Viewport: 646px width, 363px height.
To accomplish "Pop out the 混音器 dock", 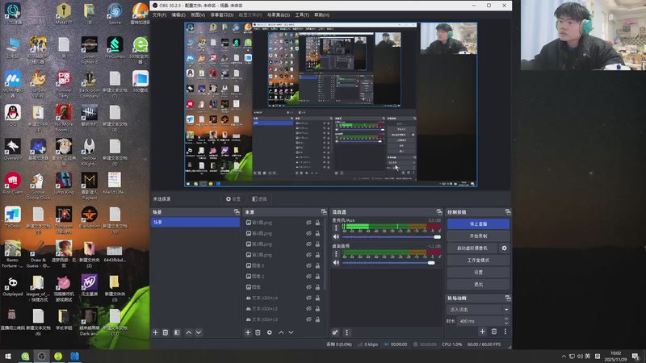I will pos(439,212).
